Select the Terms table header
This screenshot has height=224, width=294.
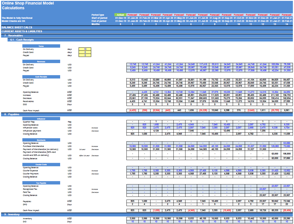click(41, 46)
